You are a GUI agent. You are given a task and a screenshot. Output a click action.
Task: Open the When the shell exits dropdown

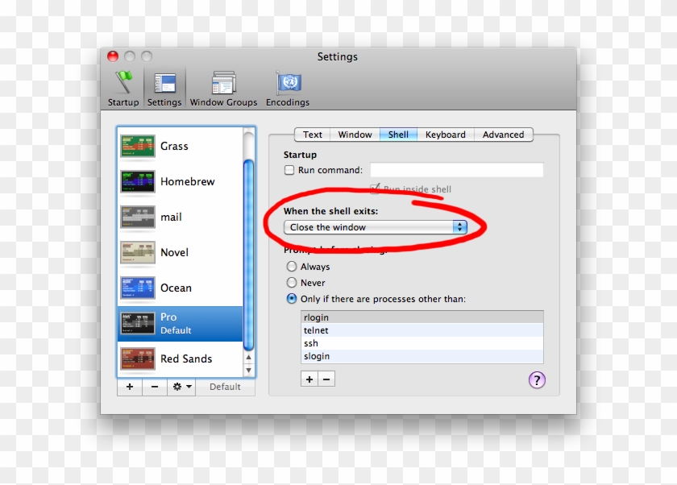tap(376, 227)
